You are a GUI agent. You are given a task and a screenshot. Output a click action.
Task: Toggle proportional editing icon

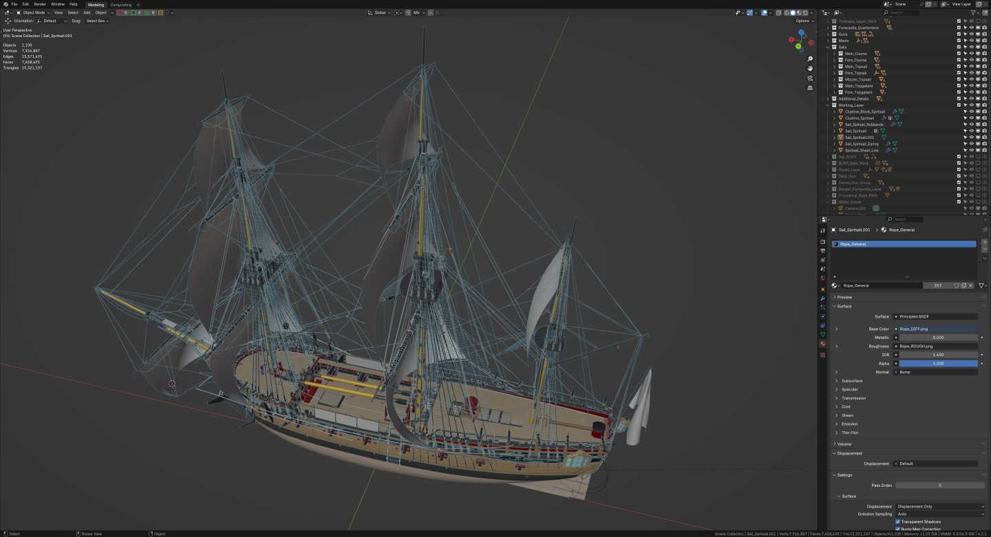pos(431,12)
